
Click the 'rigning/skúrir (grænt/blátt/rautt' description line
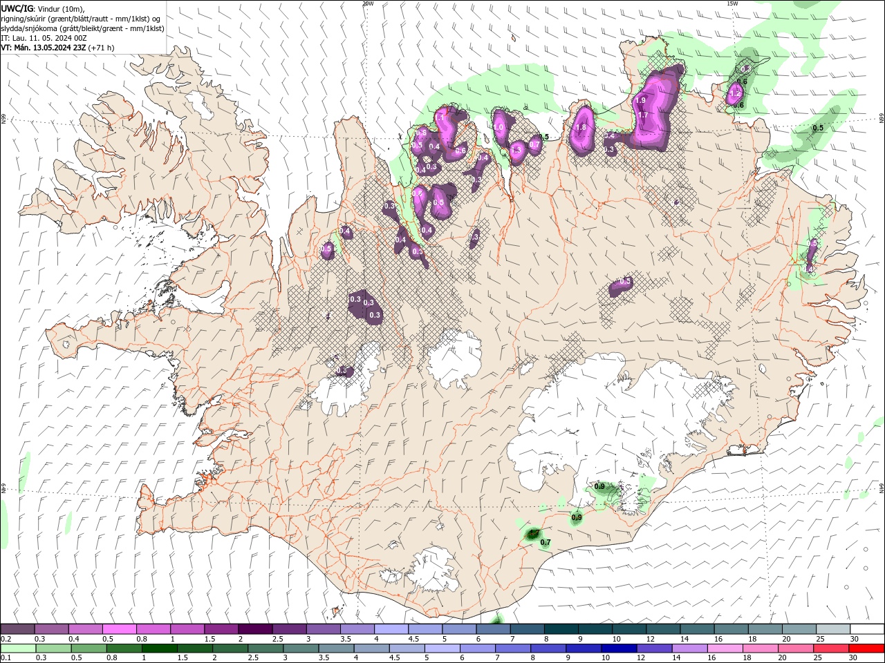[x=81, y=19]
